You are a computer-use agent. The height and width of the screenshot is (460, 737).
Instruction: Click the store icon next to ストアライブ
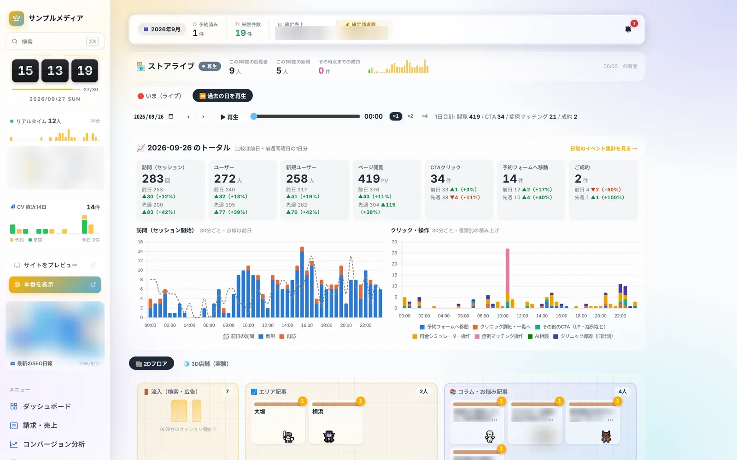pos(141,66)
